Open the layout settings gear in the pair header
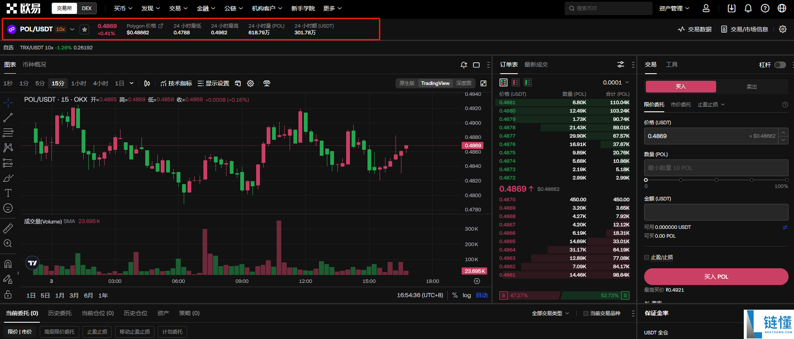This screenshot has width=794, height=339. [783, 29]
